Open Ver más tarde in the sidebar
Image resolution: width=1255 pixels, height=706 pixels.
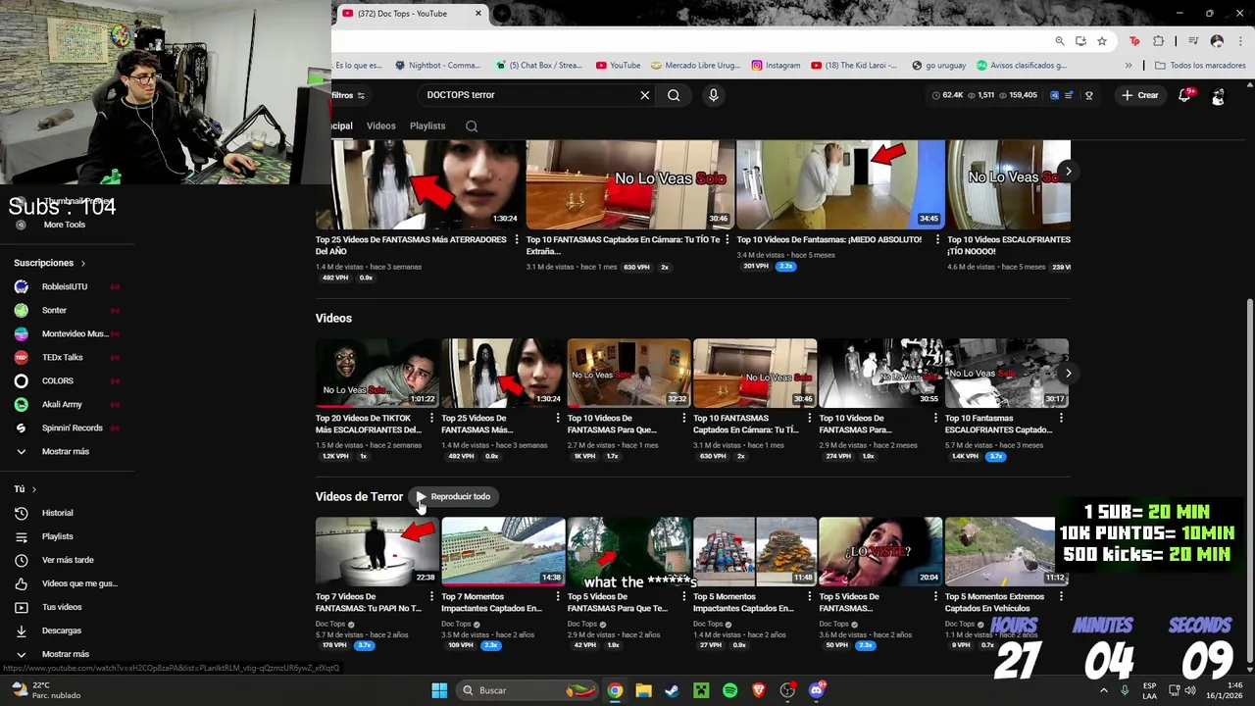tap(67, 560)
